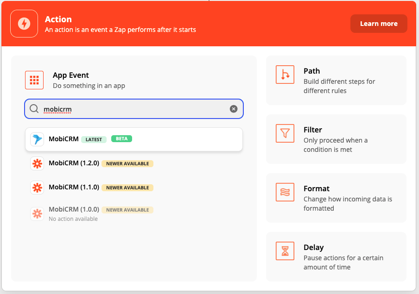
Task: Click the Format waves icon
Action: coord(285,192)
